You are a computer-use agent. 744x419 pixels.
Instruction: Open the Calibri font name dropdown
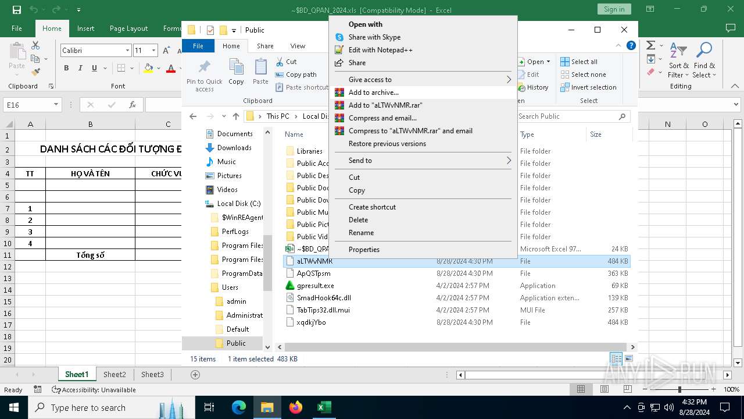coord(127,51)
